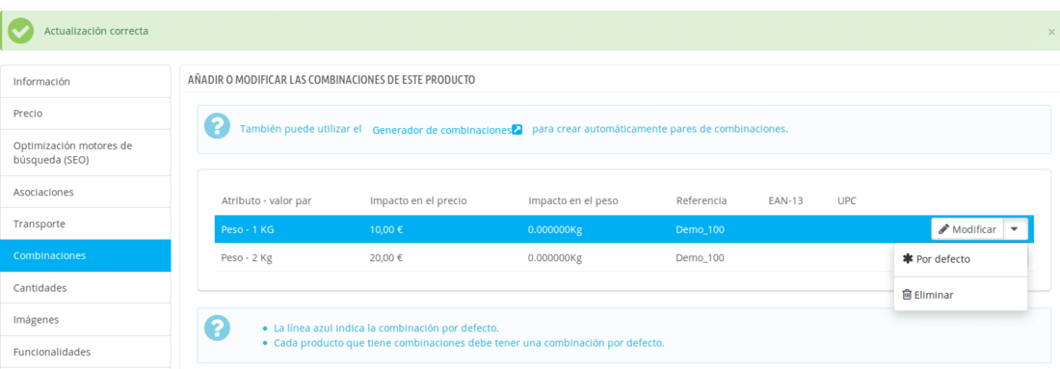Select the Combinaciones tab
Viewport: 1060px width, 369px height.
[86, 255]
